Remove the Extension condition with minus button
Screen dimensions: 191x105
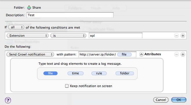pyautogui.click(x=176, y=36)
